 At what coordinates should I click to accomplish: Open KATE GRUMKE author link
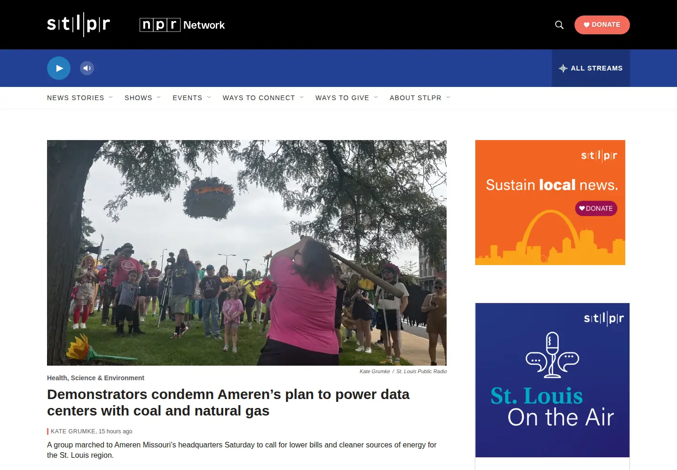73,431
